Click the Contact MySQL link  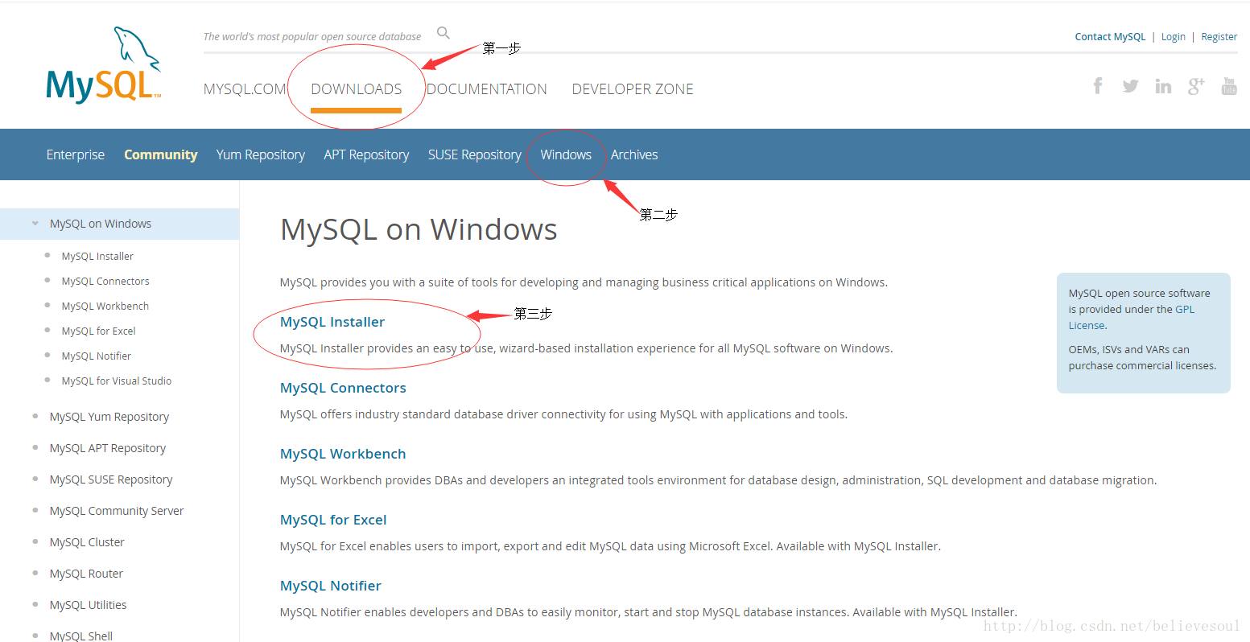click(x=1110, y=37)
